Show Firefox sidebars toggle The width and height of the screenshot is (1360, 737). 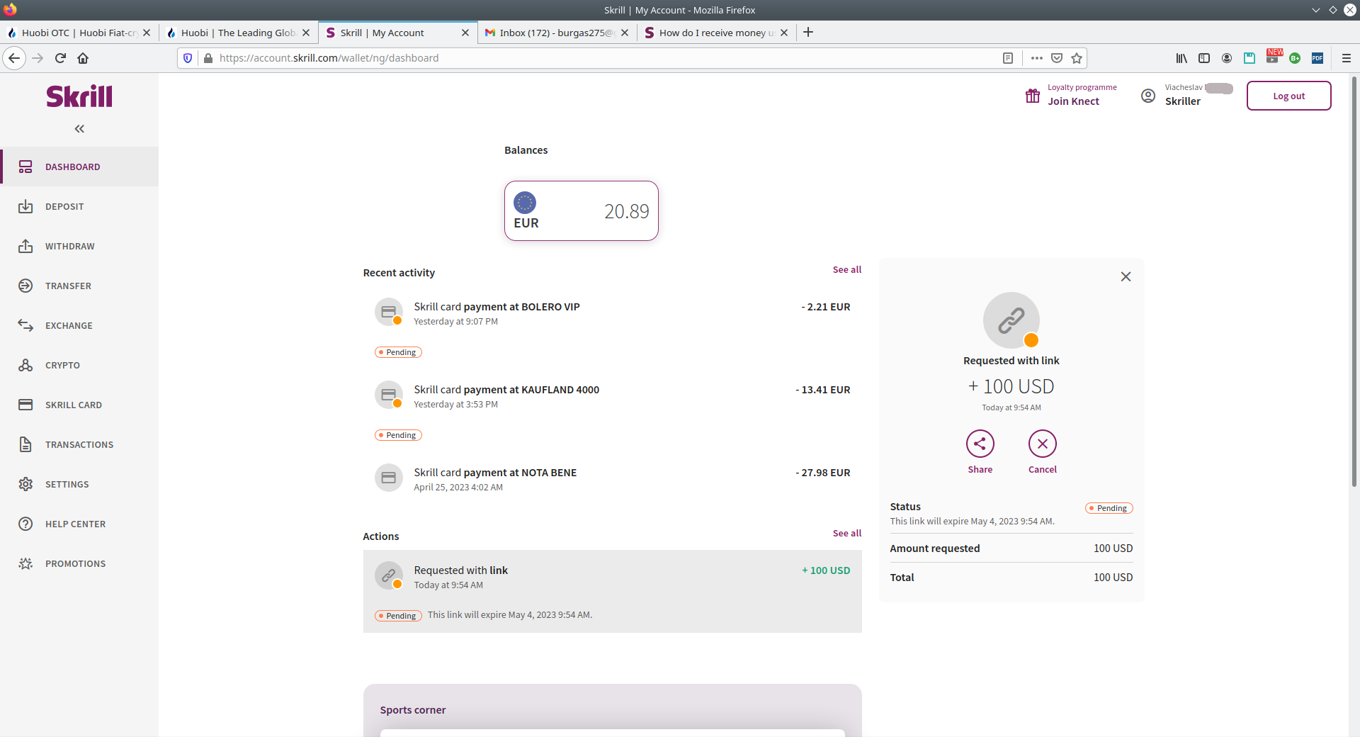(1204, 58)
